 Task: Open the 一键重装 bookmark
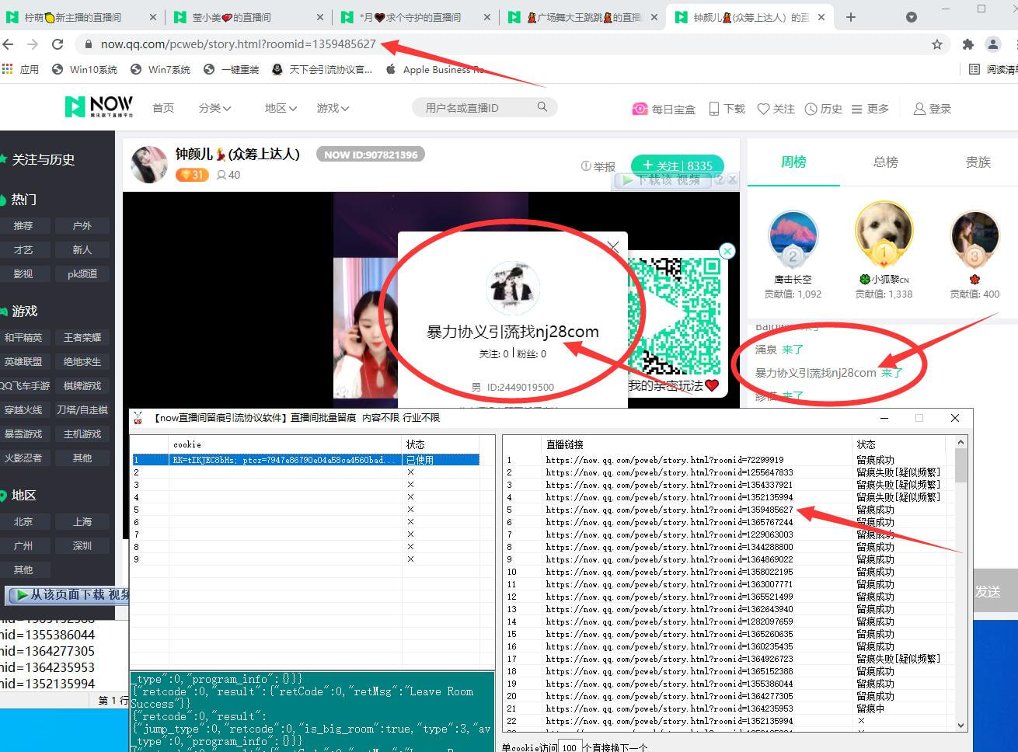coord(232,69)
